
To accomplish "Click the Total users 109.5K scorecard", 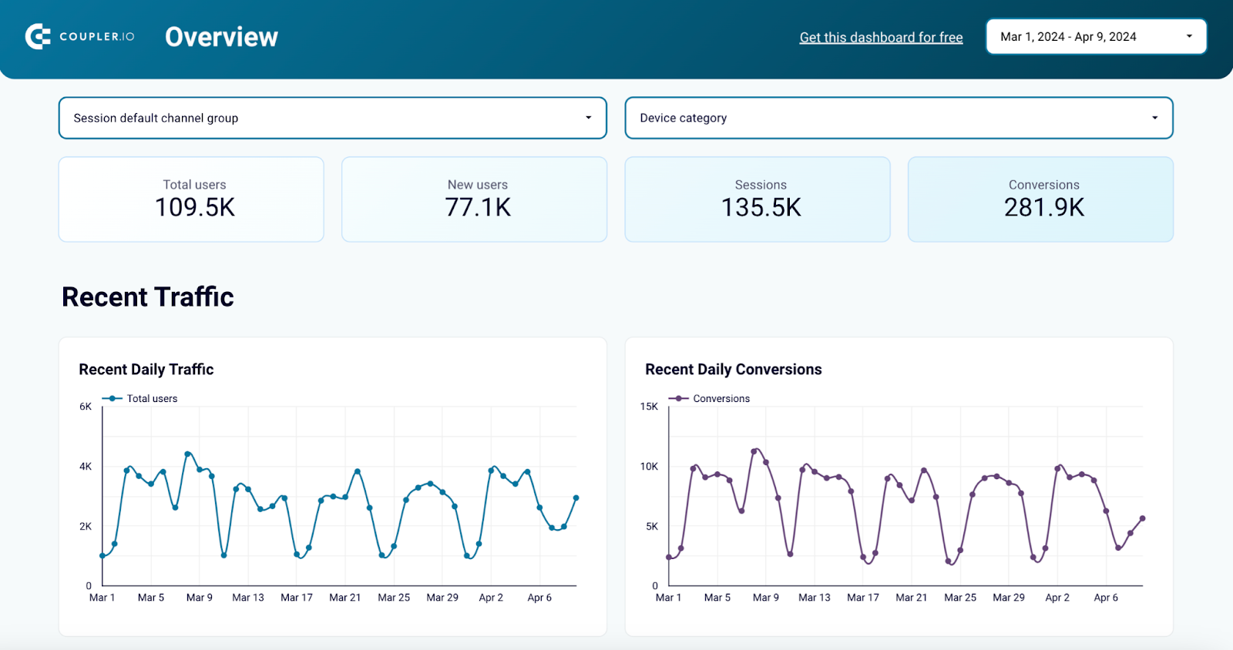I will click(191, 199).
